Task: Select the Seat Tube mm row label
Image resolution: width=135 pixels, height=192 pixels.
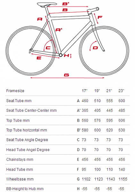Action: (x=19, y=101)
